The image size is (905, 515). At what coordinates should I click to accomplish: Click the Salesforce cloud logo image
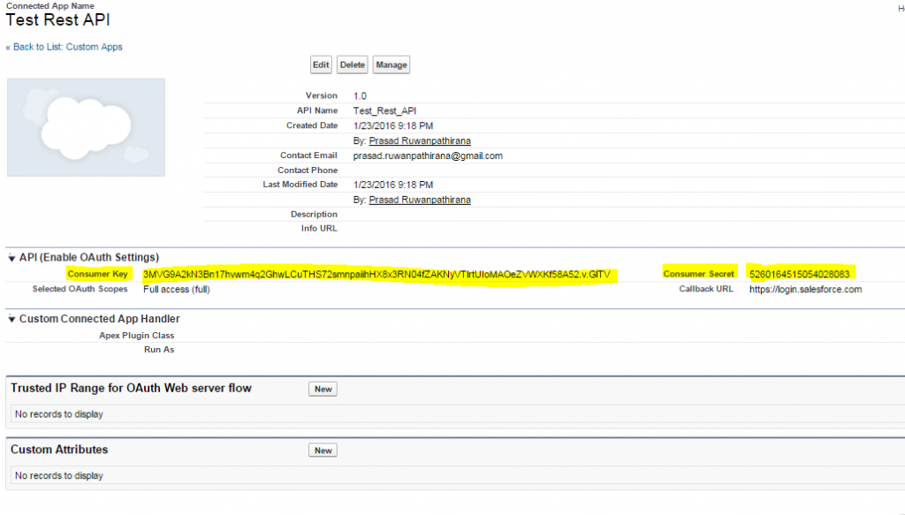click(x=86, y=127)
